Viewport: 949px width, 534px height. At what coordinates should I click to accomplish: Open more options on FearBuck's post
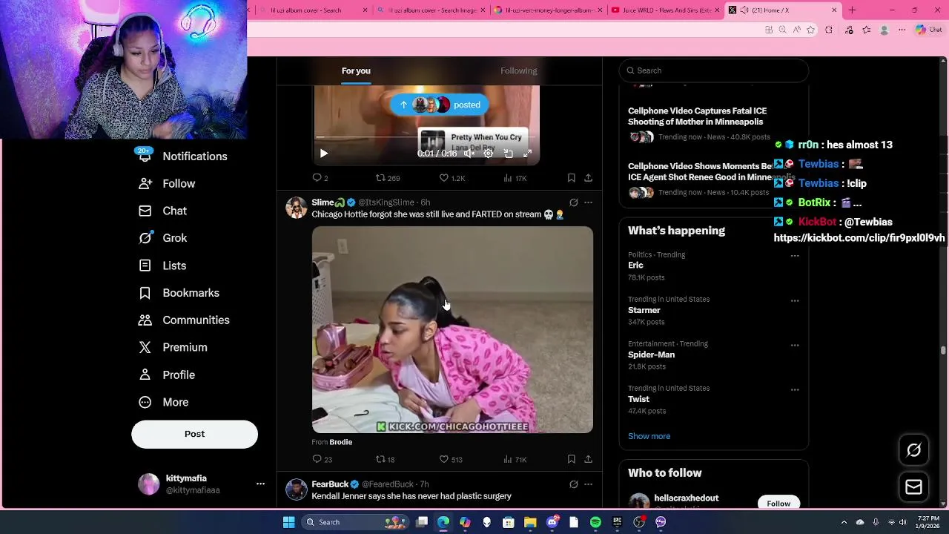588,484
